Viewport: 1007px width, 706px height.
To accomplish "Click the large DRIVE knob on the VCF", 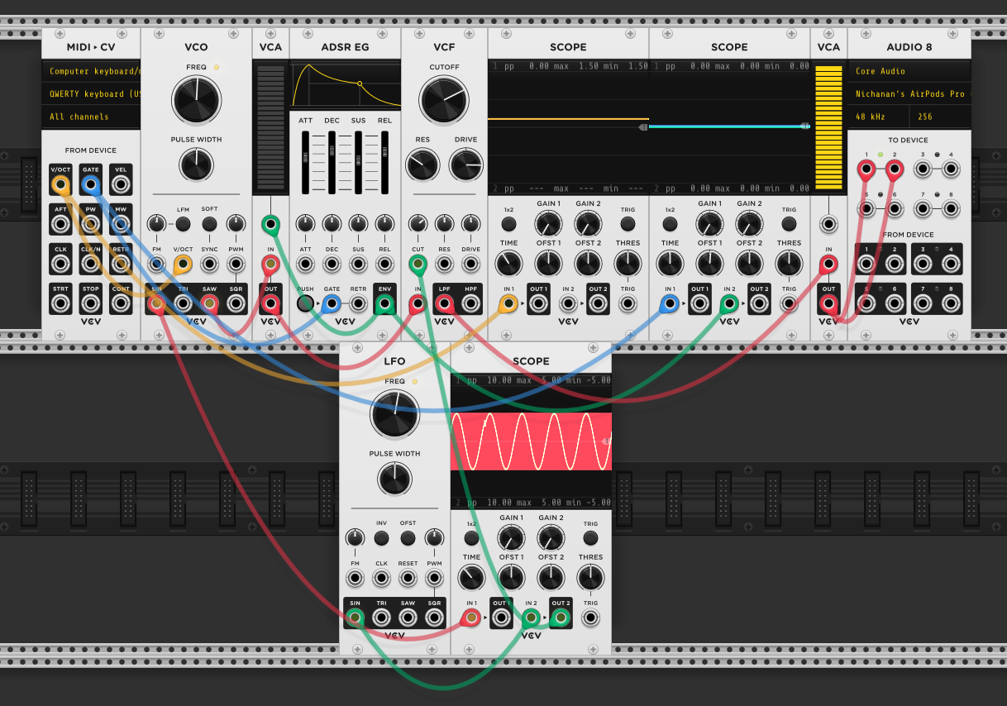I will click(x=466, y=165).
